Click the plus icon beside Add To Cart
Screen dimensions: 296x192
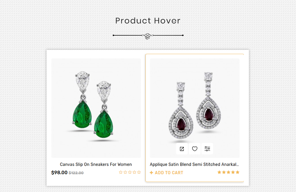(151, 173)
